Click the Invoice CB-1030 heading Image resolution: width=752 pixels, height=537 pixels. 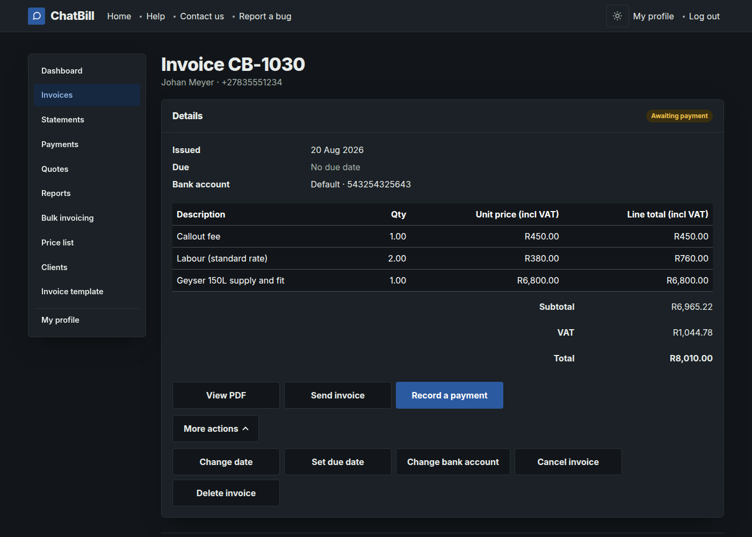pos(233,64)
